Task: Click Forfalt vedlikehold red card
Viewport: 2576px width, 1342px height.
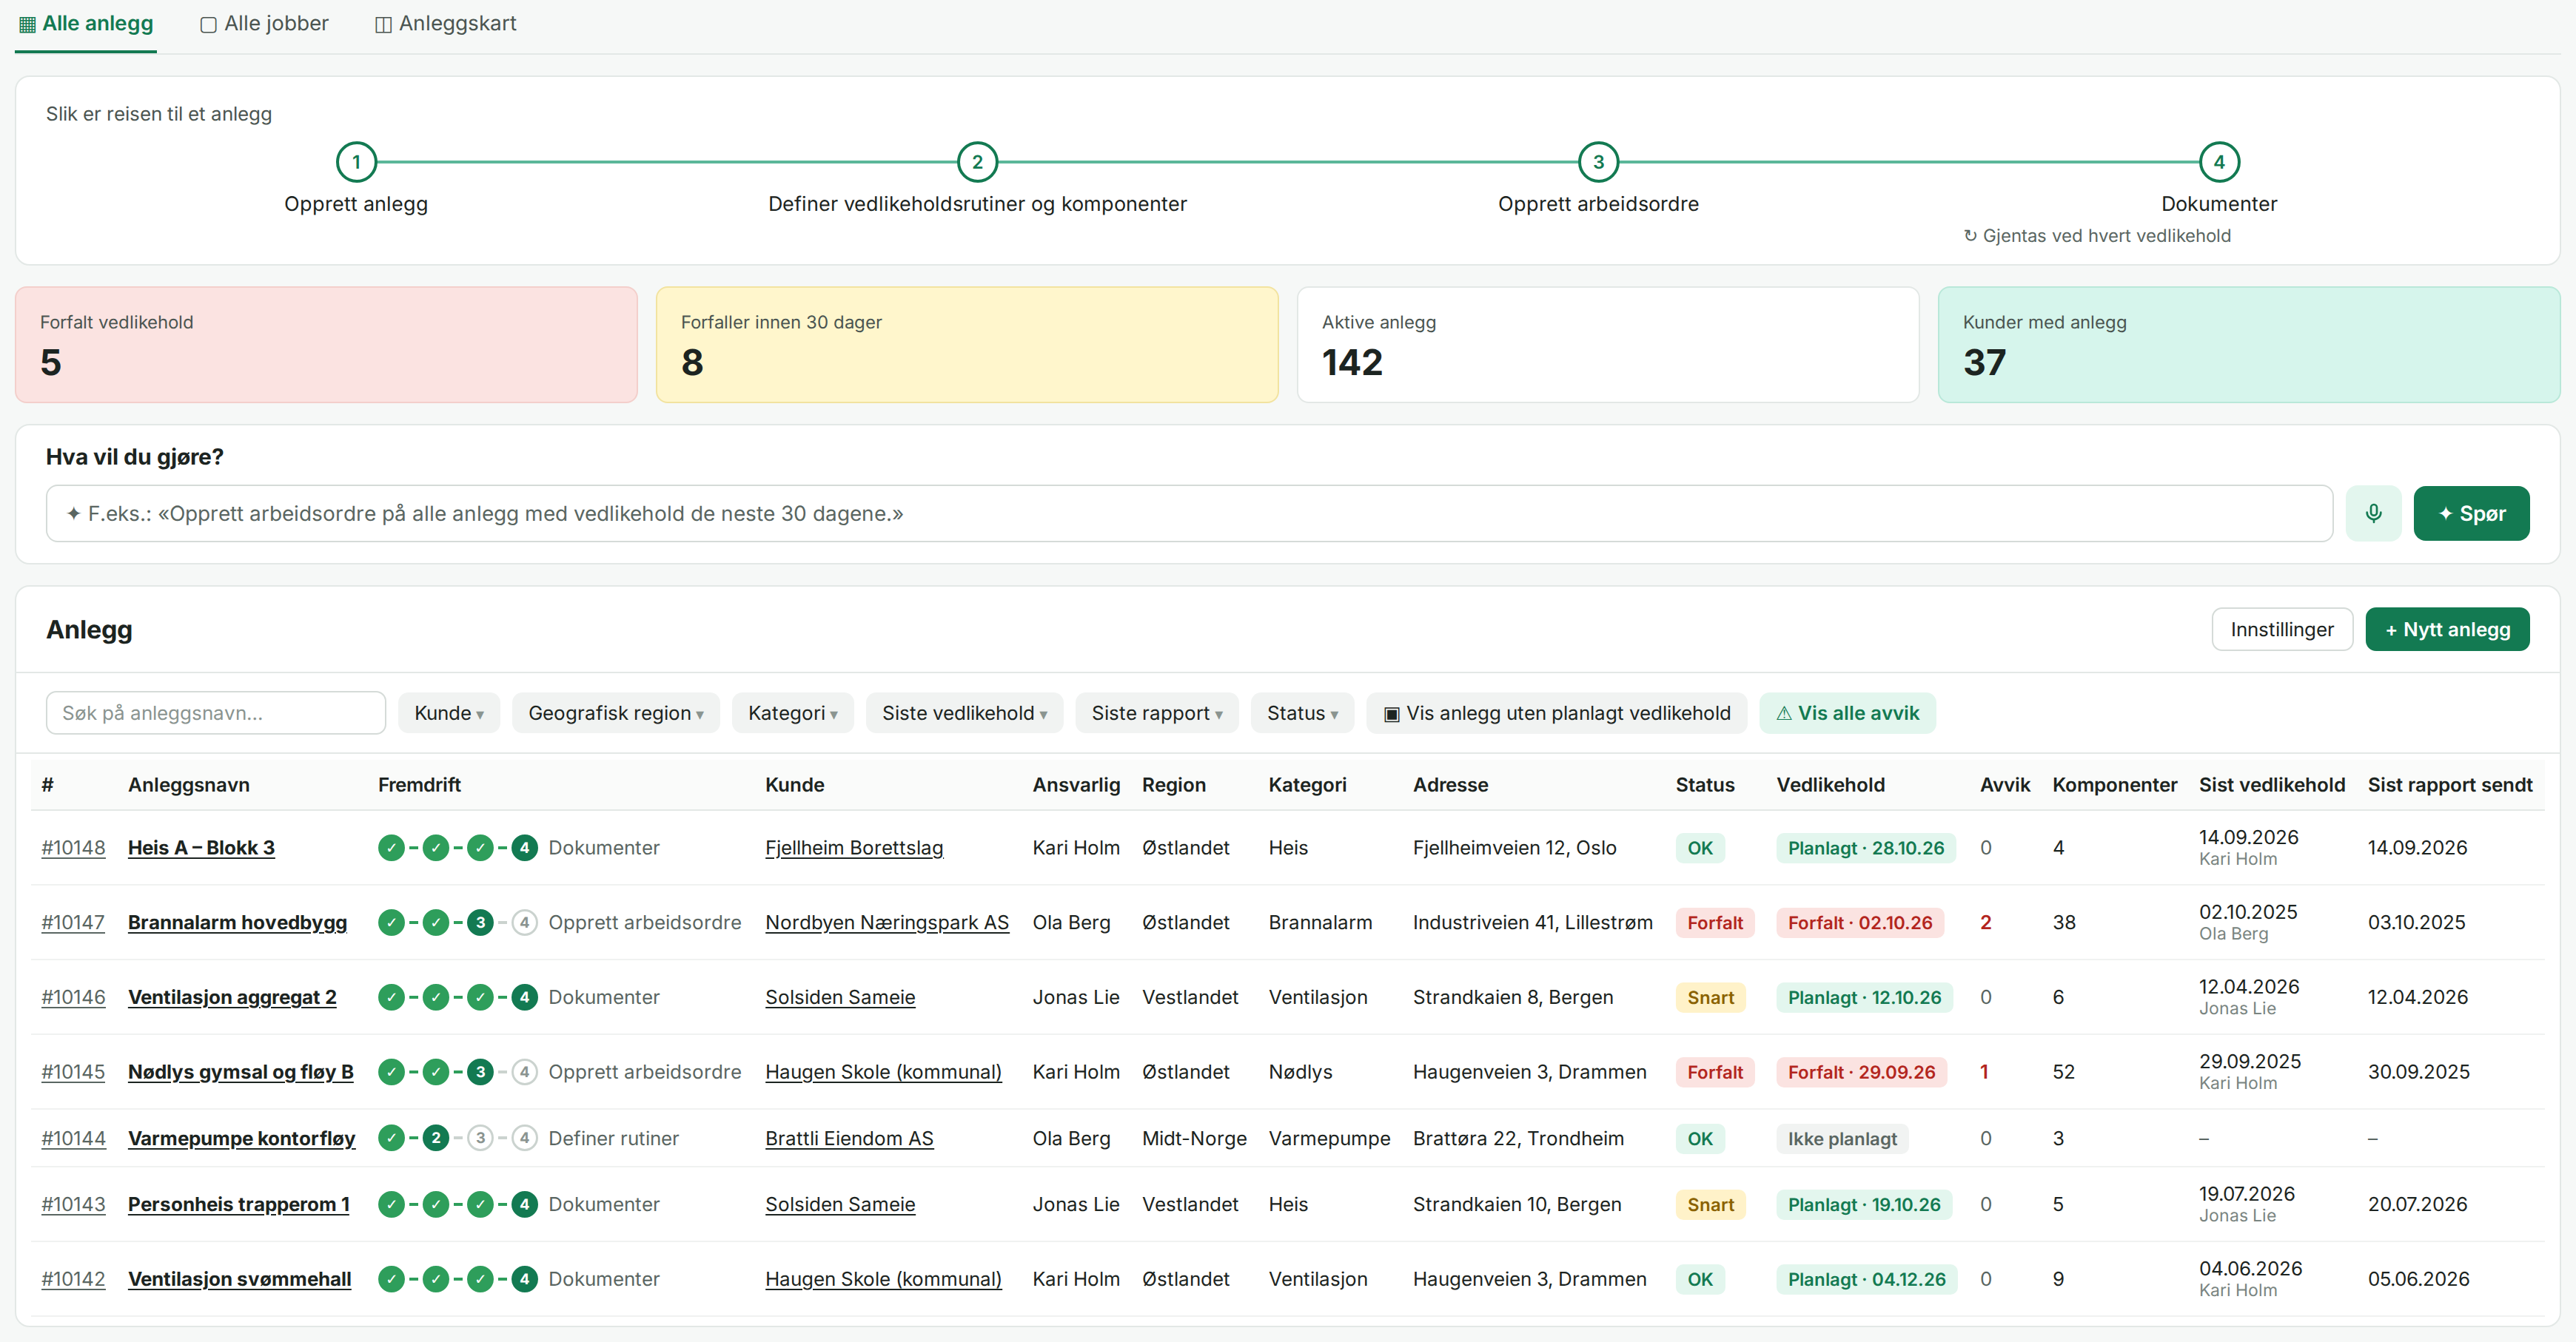Action: coord(326,345)
